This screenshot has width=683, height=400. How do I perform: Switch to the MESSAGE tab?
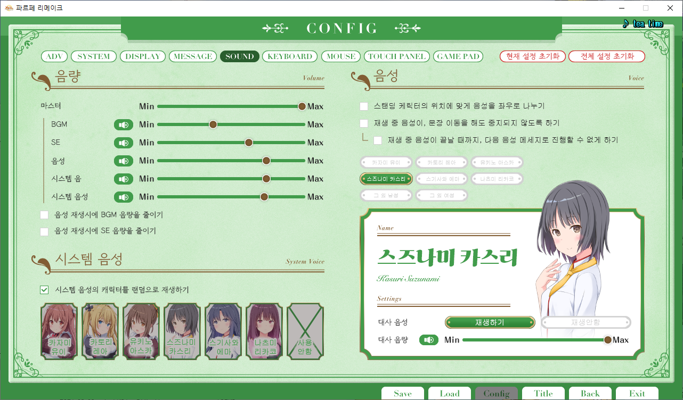click(193, 56)
